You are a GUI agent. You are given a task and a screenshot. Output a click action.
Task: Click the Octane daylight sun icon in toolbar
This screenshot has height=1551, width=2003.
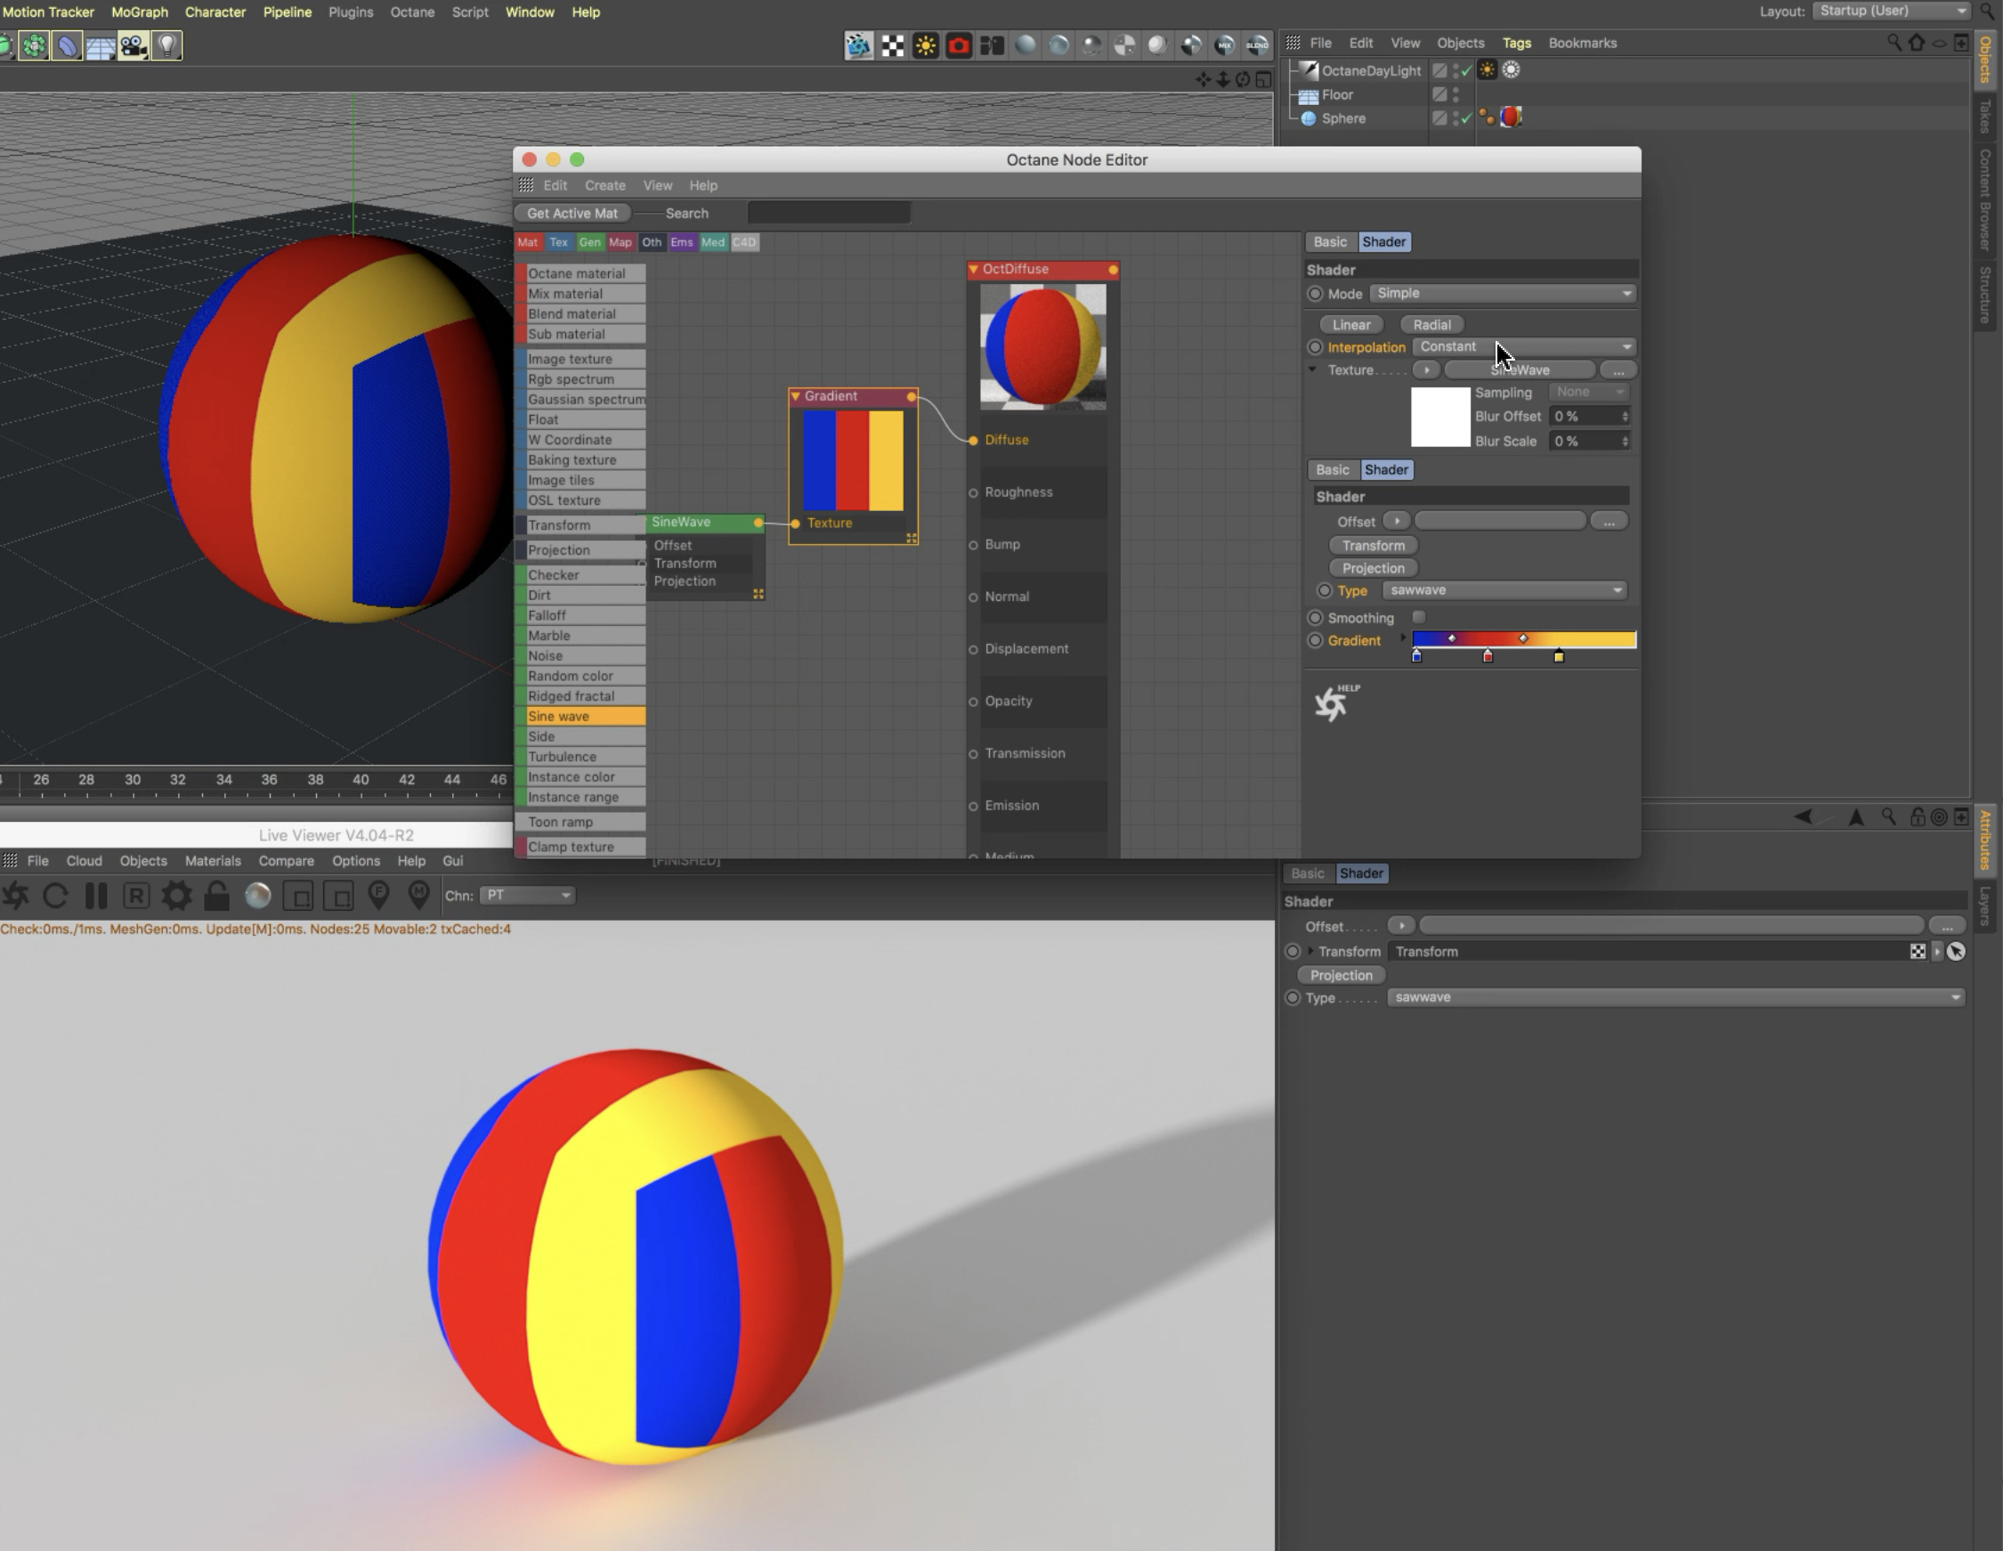925,45
